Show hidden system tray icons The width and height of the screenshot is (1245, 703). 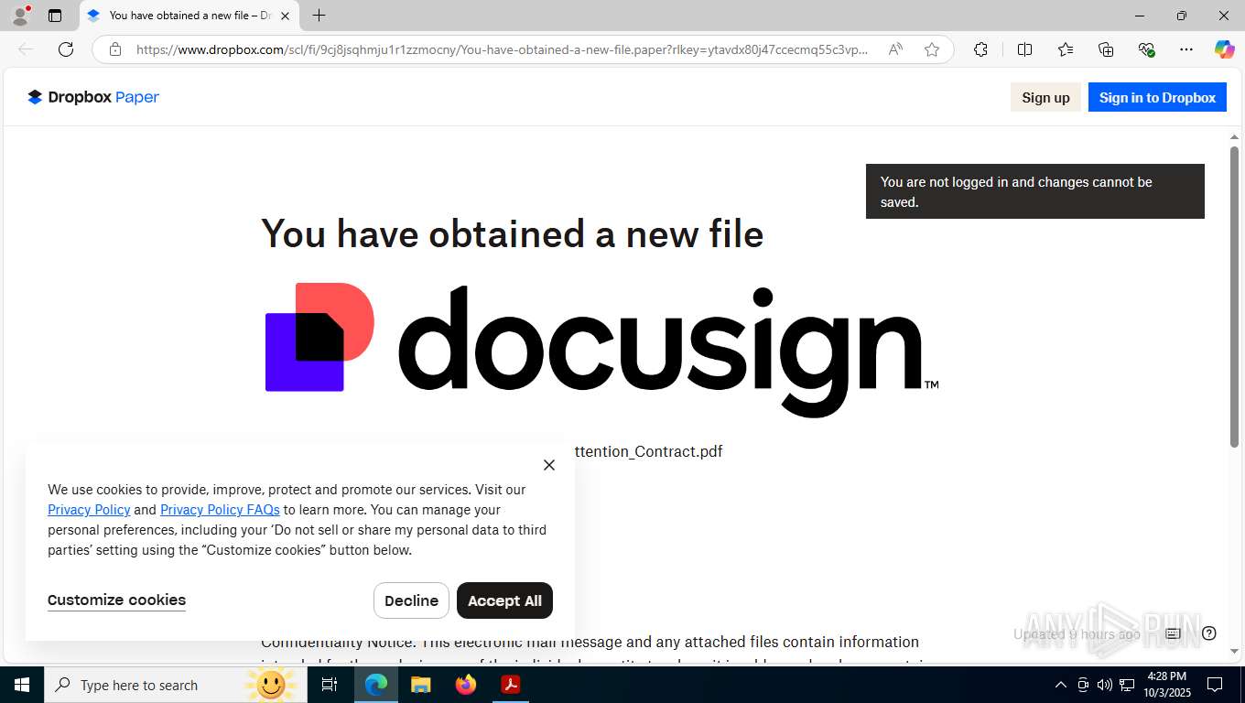click(1061, 685)
